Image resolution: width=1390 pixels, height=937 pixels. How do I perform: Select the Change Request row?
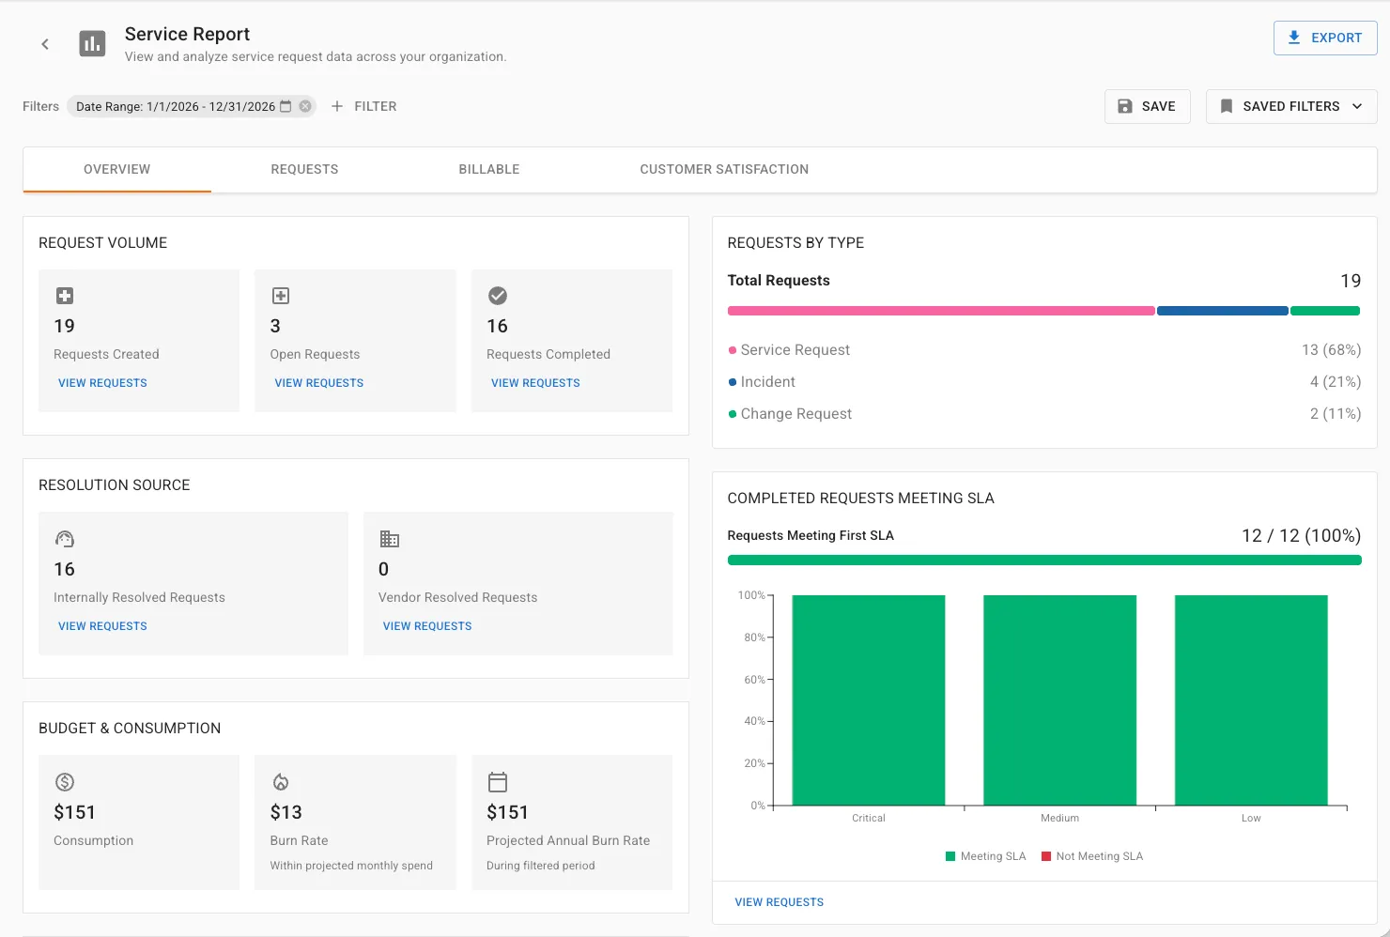pyautogui.click(x=1044, y=414)
